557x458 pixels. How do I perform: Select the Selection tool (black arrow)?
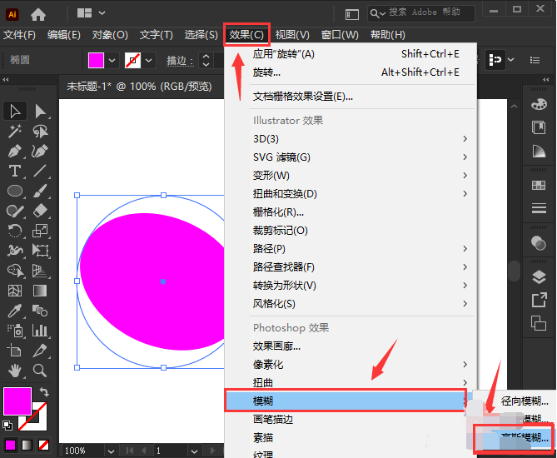point(15,112)
